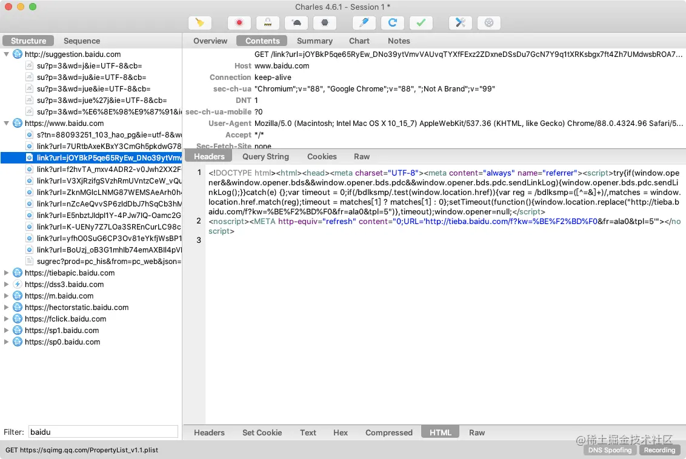Viewport: 686px width, 459px height.
Task: Click the www.baidu.com globe icon
Action: click(18, 124)
